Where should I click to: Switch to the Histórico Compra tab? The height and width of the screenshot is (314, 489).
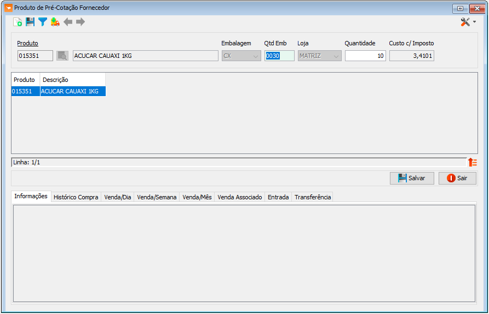[76, 197]
